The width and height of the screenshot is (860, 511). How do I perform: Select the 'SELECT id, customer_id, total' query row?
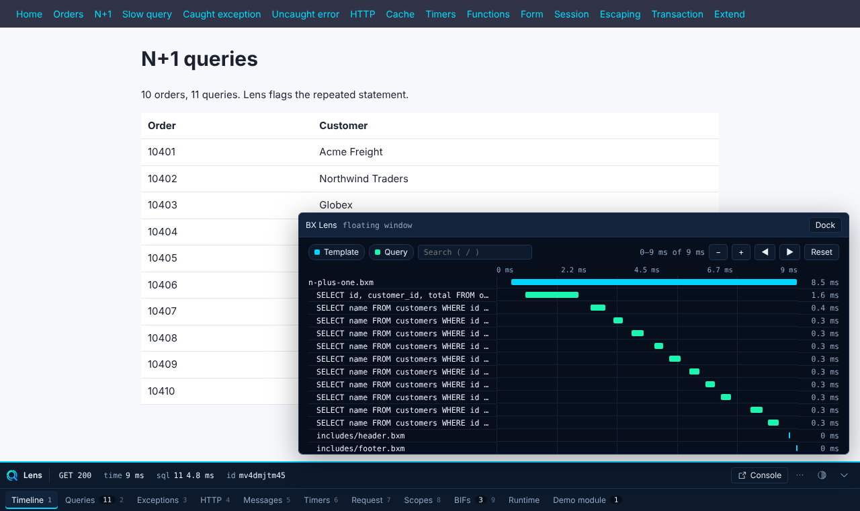pyautogui.click(x=574, y=295)
